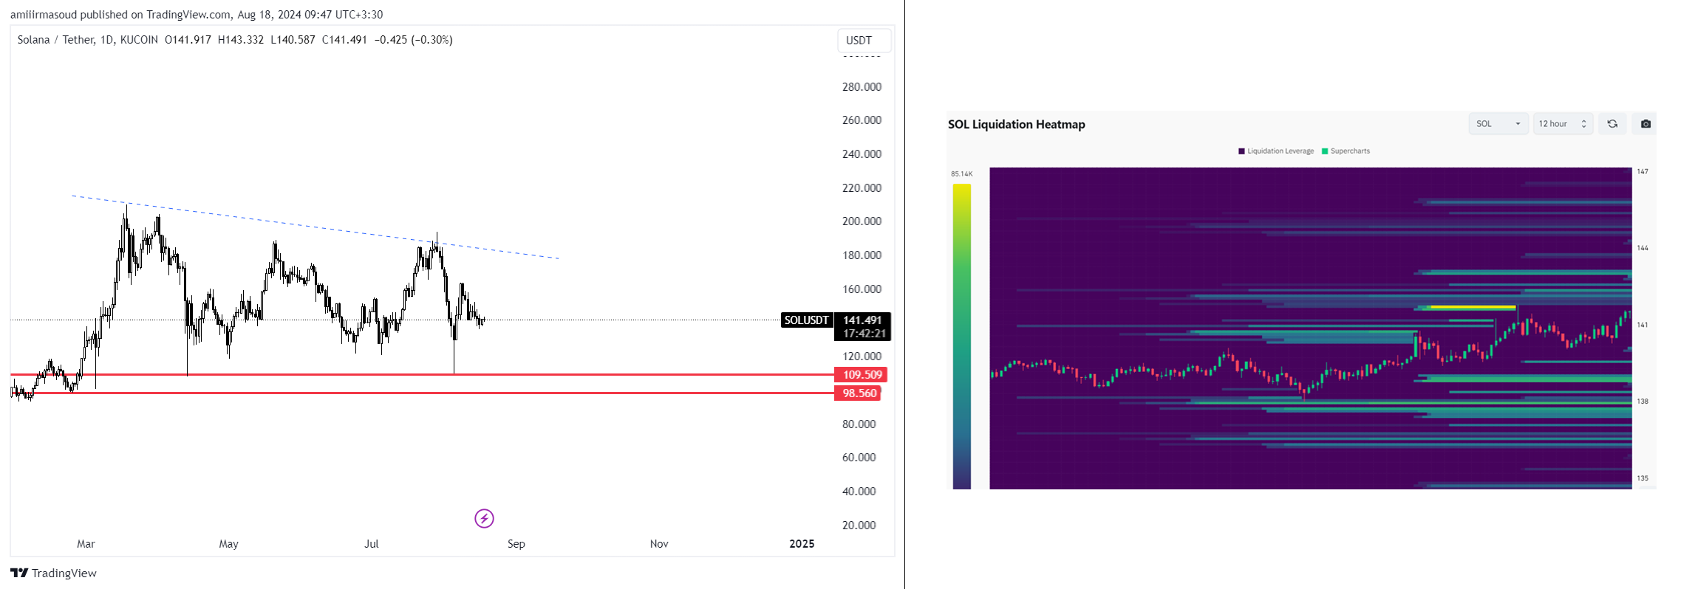Click the 17:42:21 candle countdown timer
1695x589 pixels.
(x=864, y=334)
